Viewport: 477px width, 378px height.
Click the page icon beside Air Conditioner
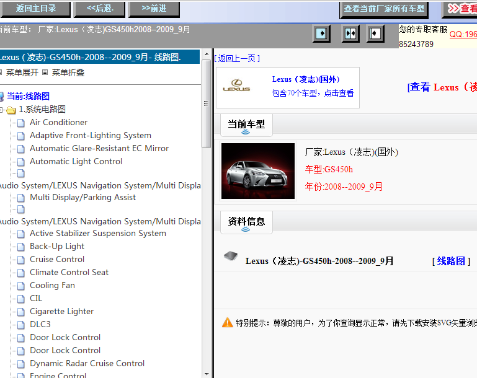coord(21,123)
